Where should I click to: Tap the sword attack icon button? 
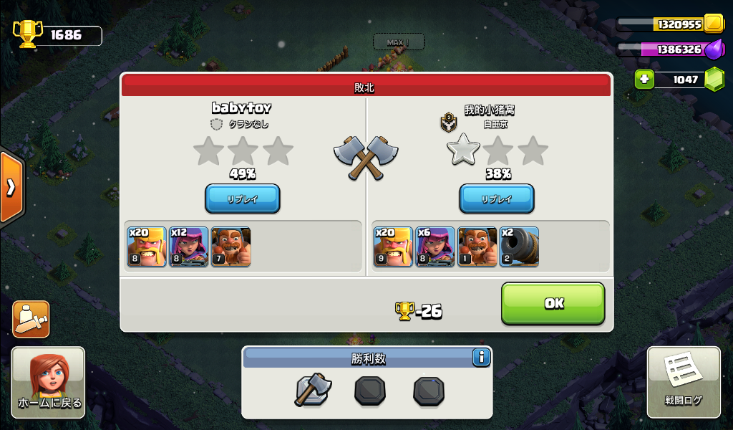pos(31,319)
